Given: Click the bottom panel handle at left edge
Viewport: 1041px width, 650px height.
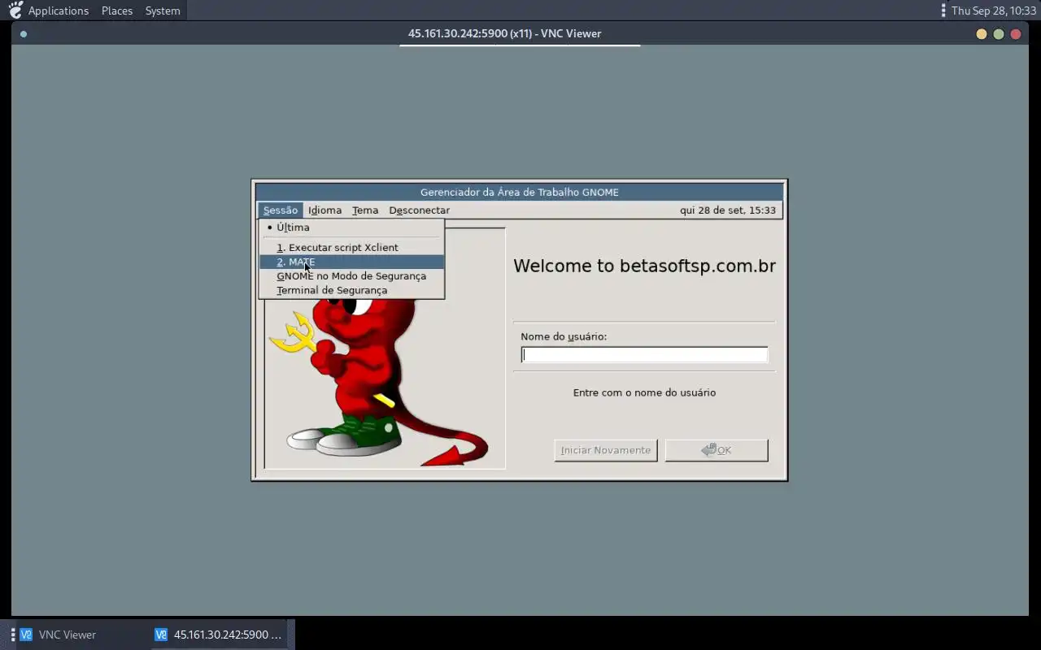Looking at the screenshot, I should [13, 635].
